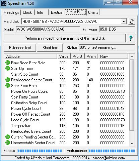Screen dimensions: 139x161
Task: Click the Model text field
Action: tap(48, 29)
